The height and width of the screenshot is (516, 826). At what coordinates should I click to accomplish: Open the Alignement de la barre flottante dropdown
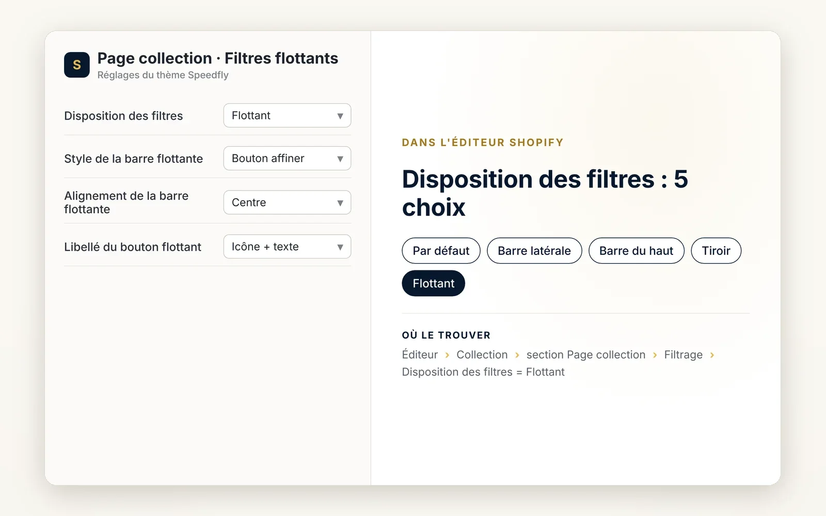click(x=287, y=202)
